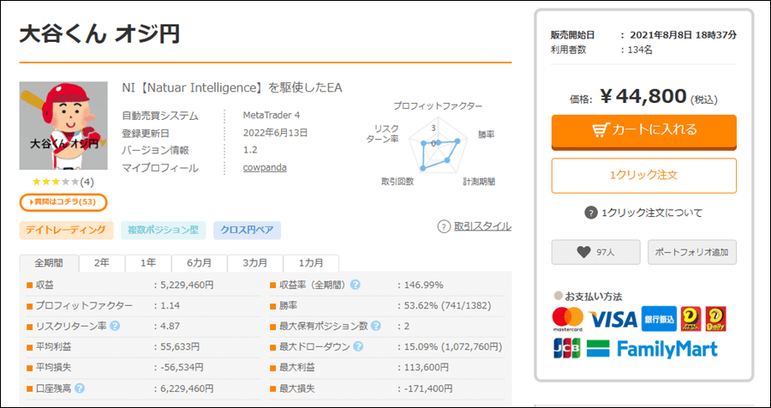The width and height of the screenshot is (771, 408).
Task: Expand questions via 質問はコチラ(53) button
Action: click(63, 202)
